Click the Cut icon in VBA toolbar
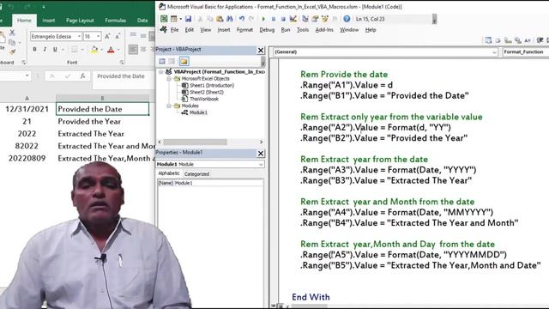This screenshot has height=309, width=549. (200, 19)
